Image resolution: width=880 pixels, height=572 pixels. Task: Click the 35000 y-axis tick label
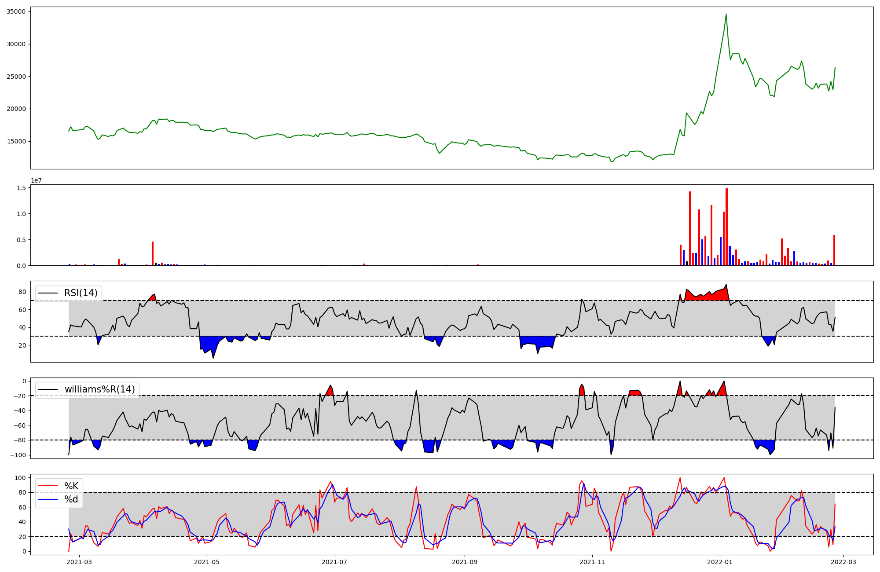(16, 11)
